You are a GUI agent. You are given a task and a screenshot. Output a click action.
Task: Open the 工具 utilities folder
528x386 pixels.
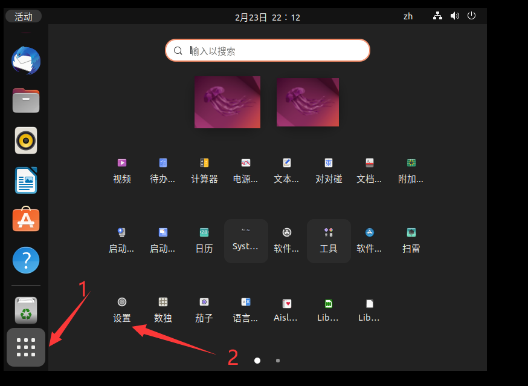329,241
